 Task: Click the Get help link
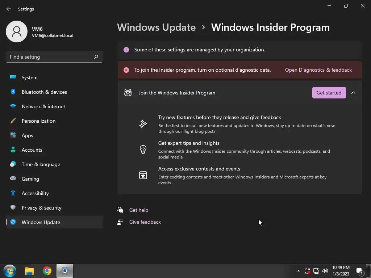(139, 210)
